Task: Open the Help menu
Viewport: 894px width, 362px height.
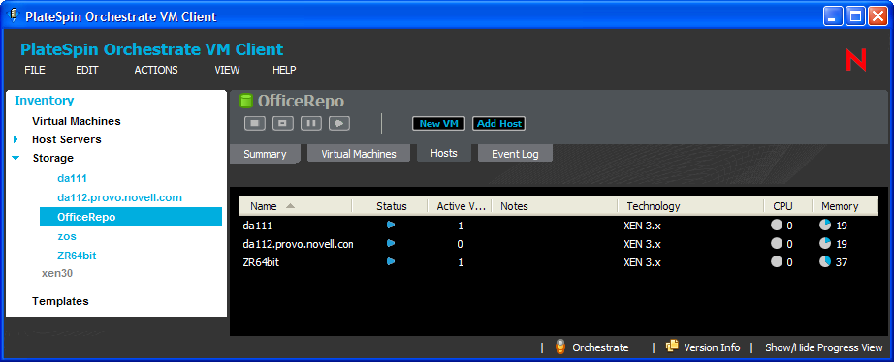Action: tap(284, 70)
